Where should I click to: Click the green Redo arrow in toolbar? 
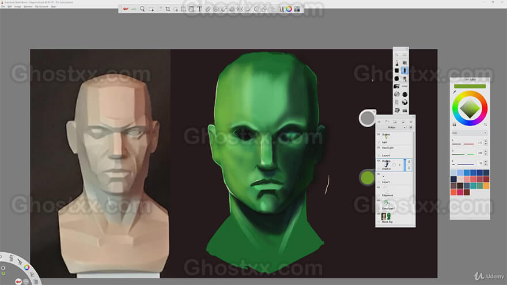(x=134, y=9)
